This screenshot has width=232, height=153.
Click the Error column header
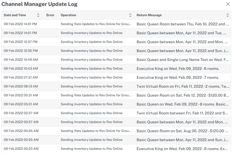pyautogui.click(x=50, y=15)
